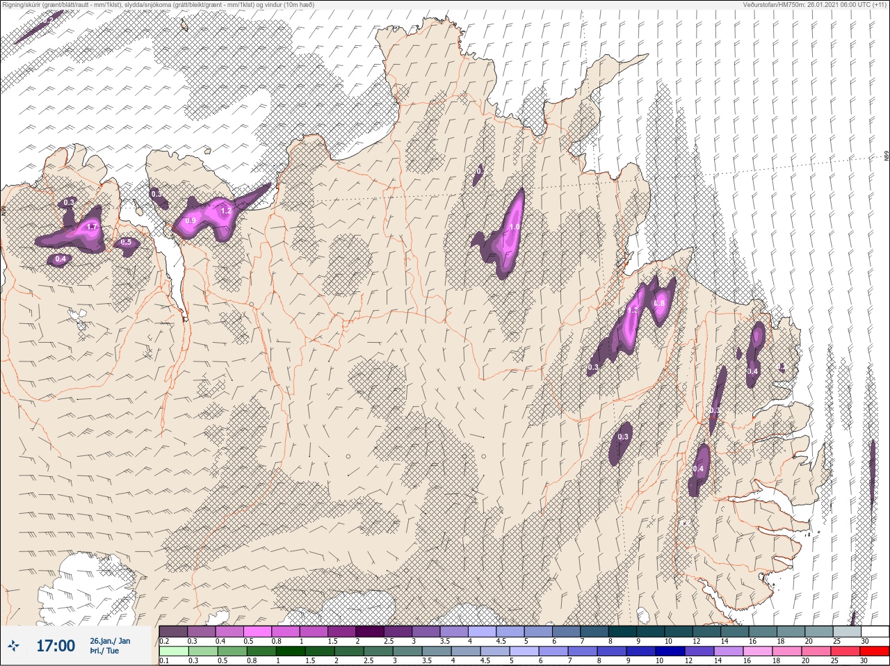The height and width of the screenshot is (666, 890).
Task: Pick the lower legend swatch between 1 and 1.5
Action: coord(289,651)
